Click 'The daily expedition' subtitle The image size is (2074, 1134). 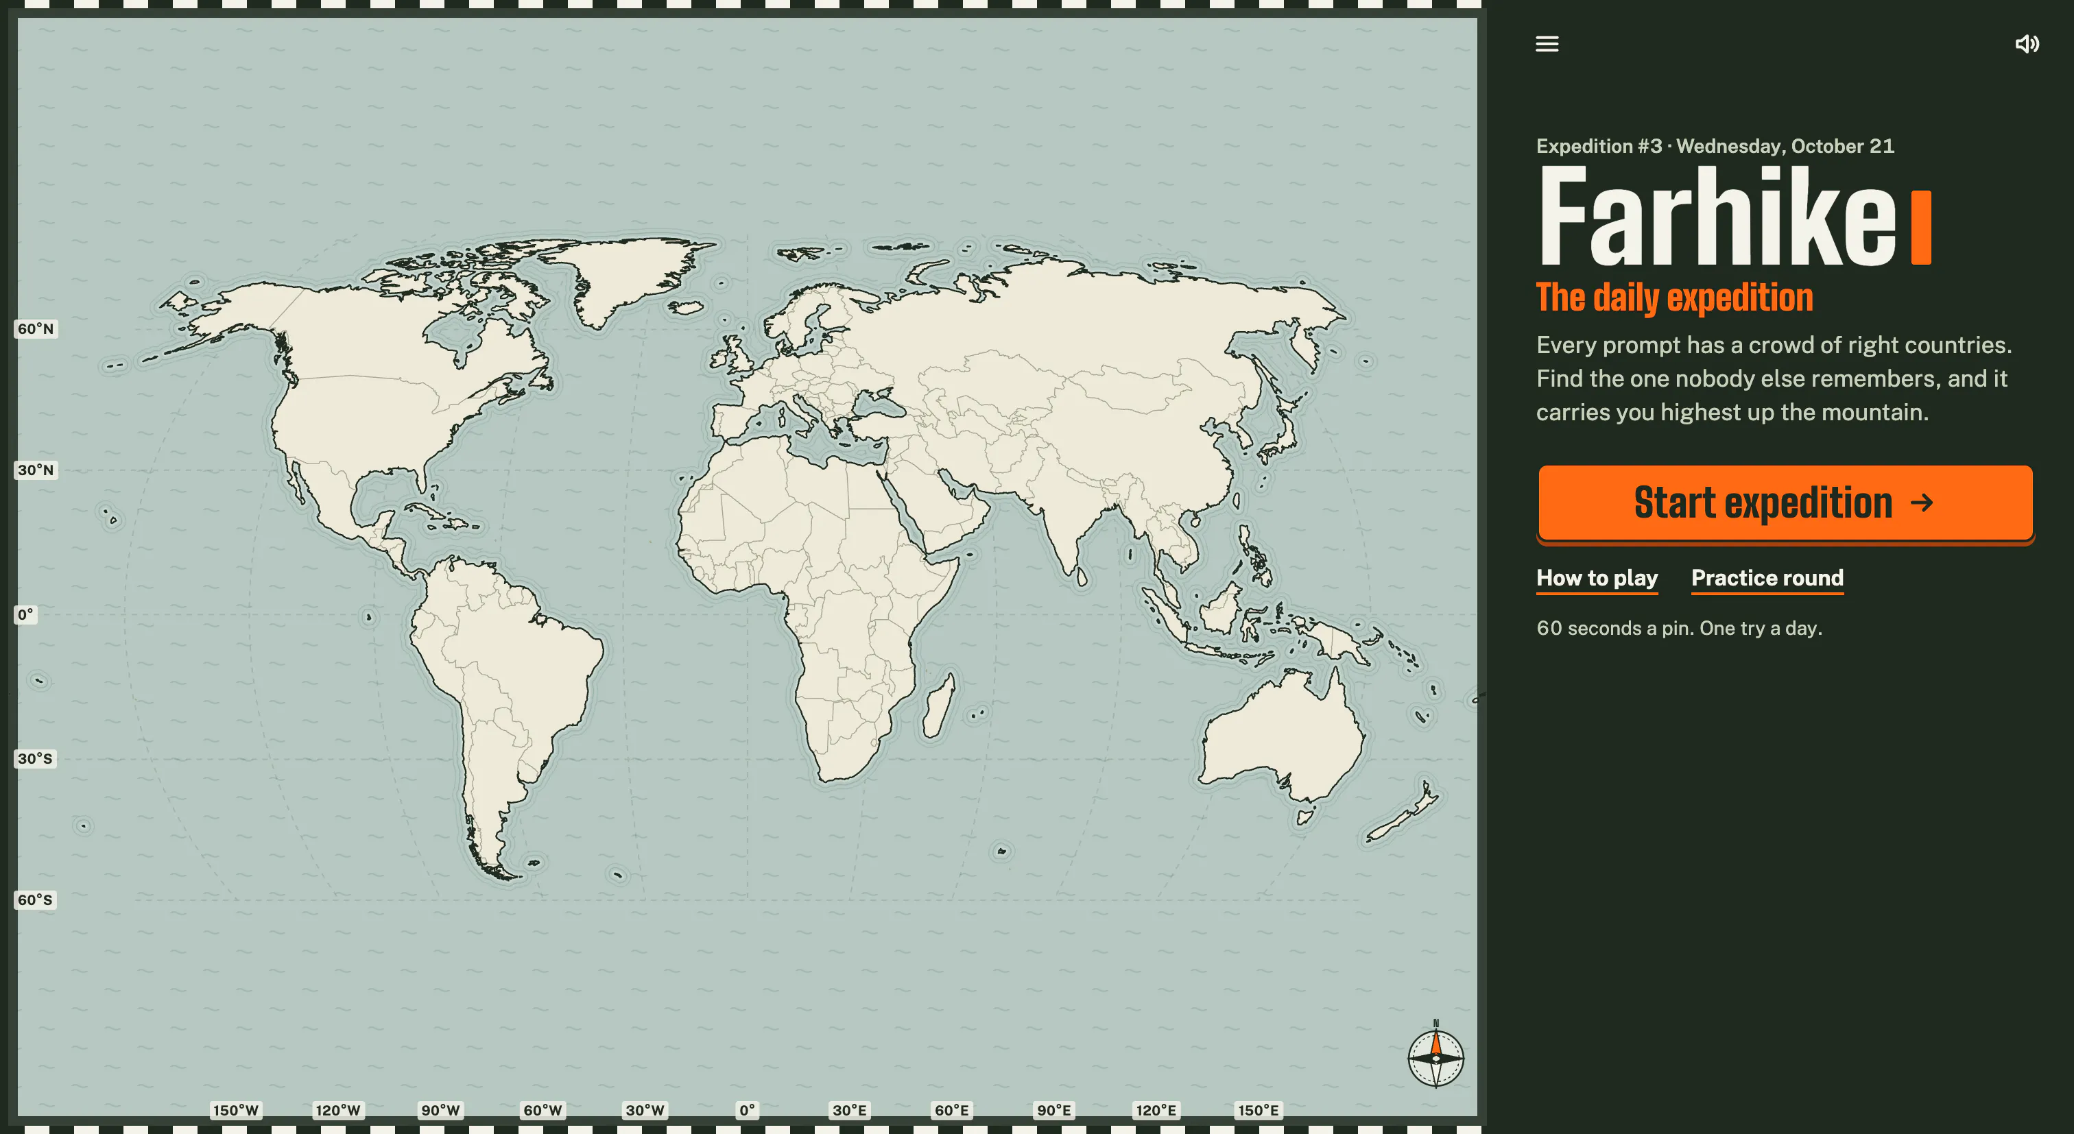pyautogui.click(x=1675, y=298)
